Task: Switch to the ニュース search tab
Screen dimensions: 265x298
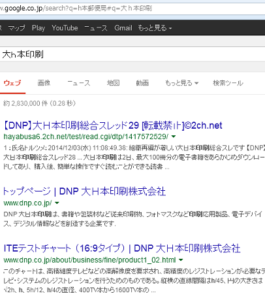Action: pos(79,83)
